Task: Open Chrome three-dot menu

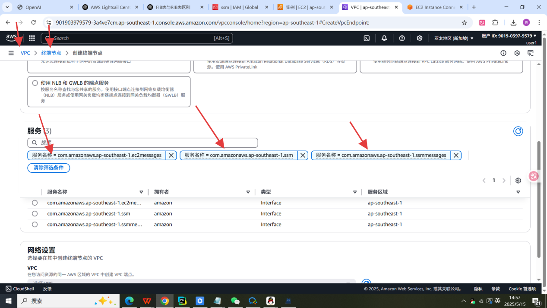Action: click(539, 22)
